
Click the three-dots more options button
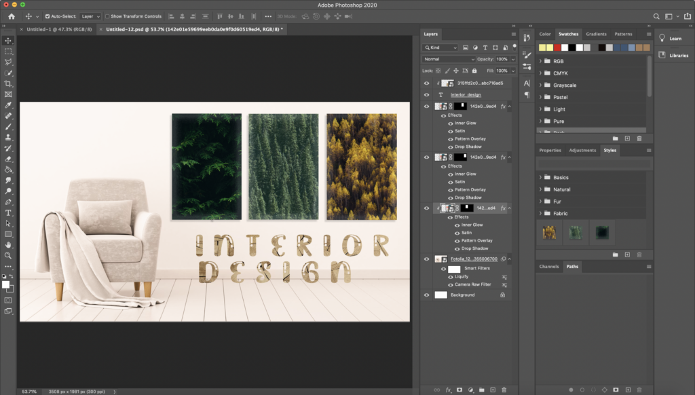pos(268,16)
